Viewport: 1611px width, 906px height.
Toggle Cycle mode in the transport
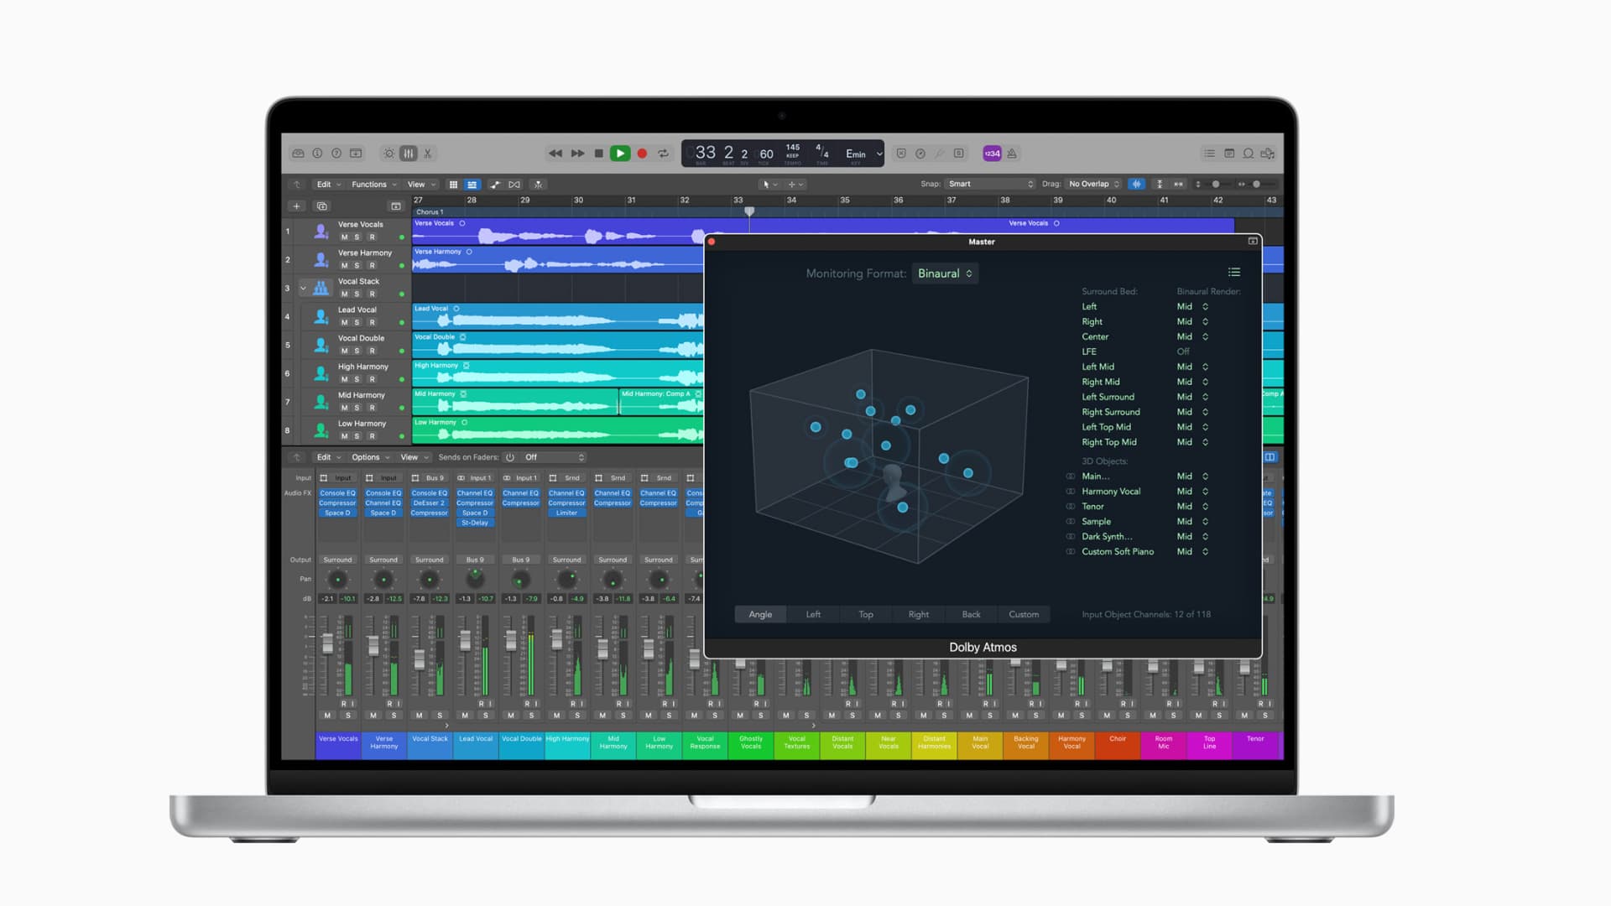click(x=663, y=154)
